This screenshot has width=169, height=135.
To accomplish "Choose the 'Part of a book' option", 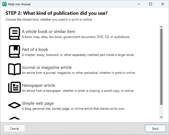I will [35, 50].
